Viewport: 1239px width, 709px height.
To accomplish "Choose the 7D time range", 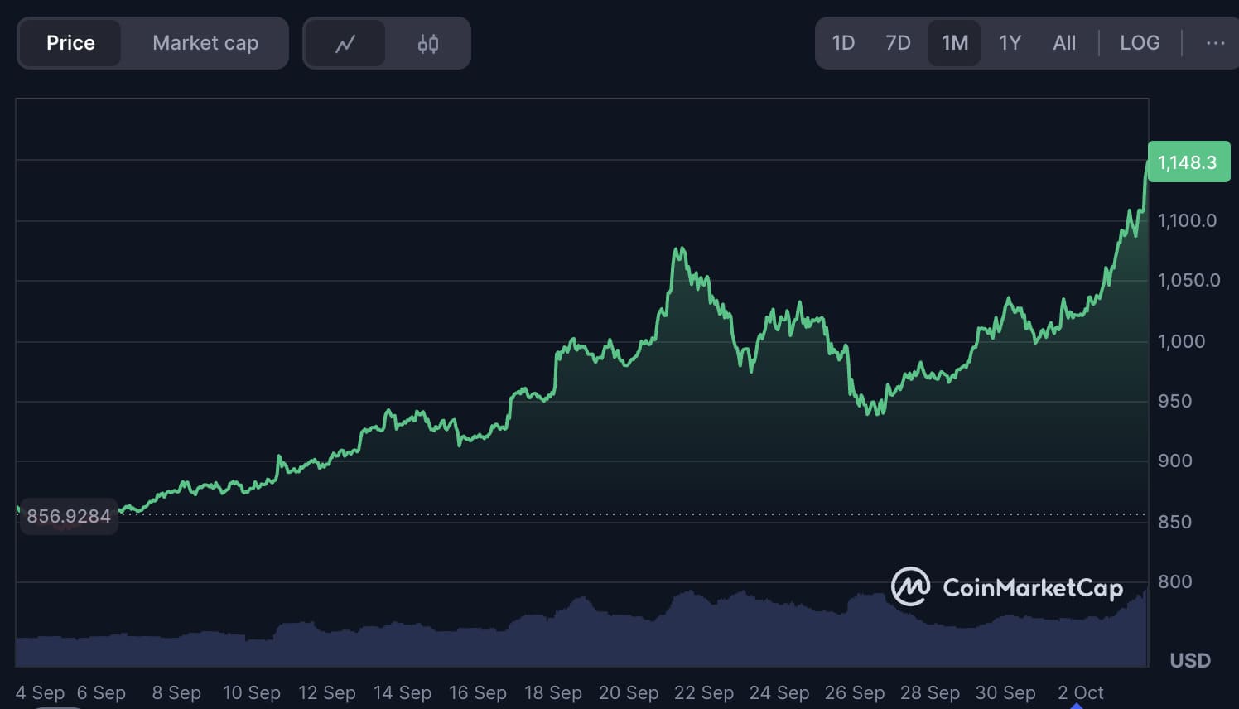I will [898, 43].
